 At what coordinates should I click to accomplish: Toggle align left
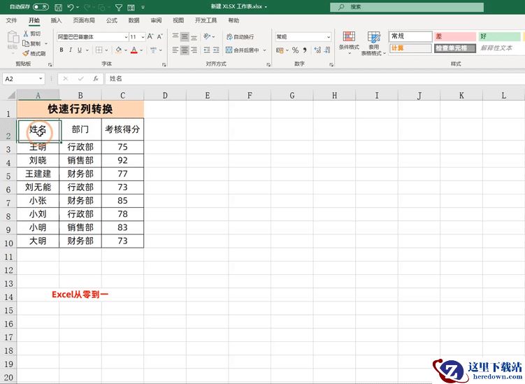175,50
